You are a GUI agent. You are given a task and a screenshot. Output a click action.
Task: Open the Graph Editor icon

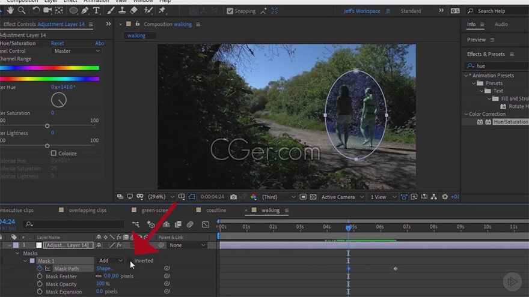(x=206, y=224)
